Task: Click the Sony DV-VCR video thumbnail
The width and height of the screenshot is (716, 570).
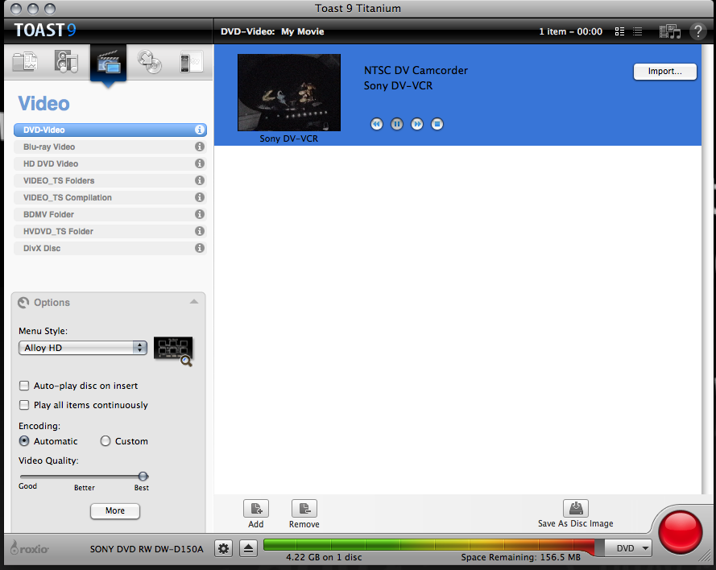Action: (x=289, y=93)
